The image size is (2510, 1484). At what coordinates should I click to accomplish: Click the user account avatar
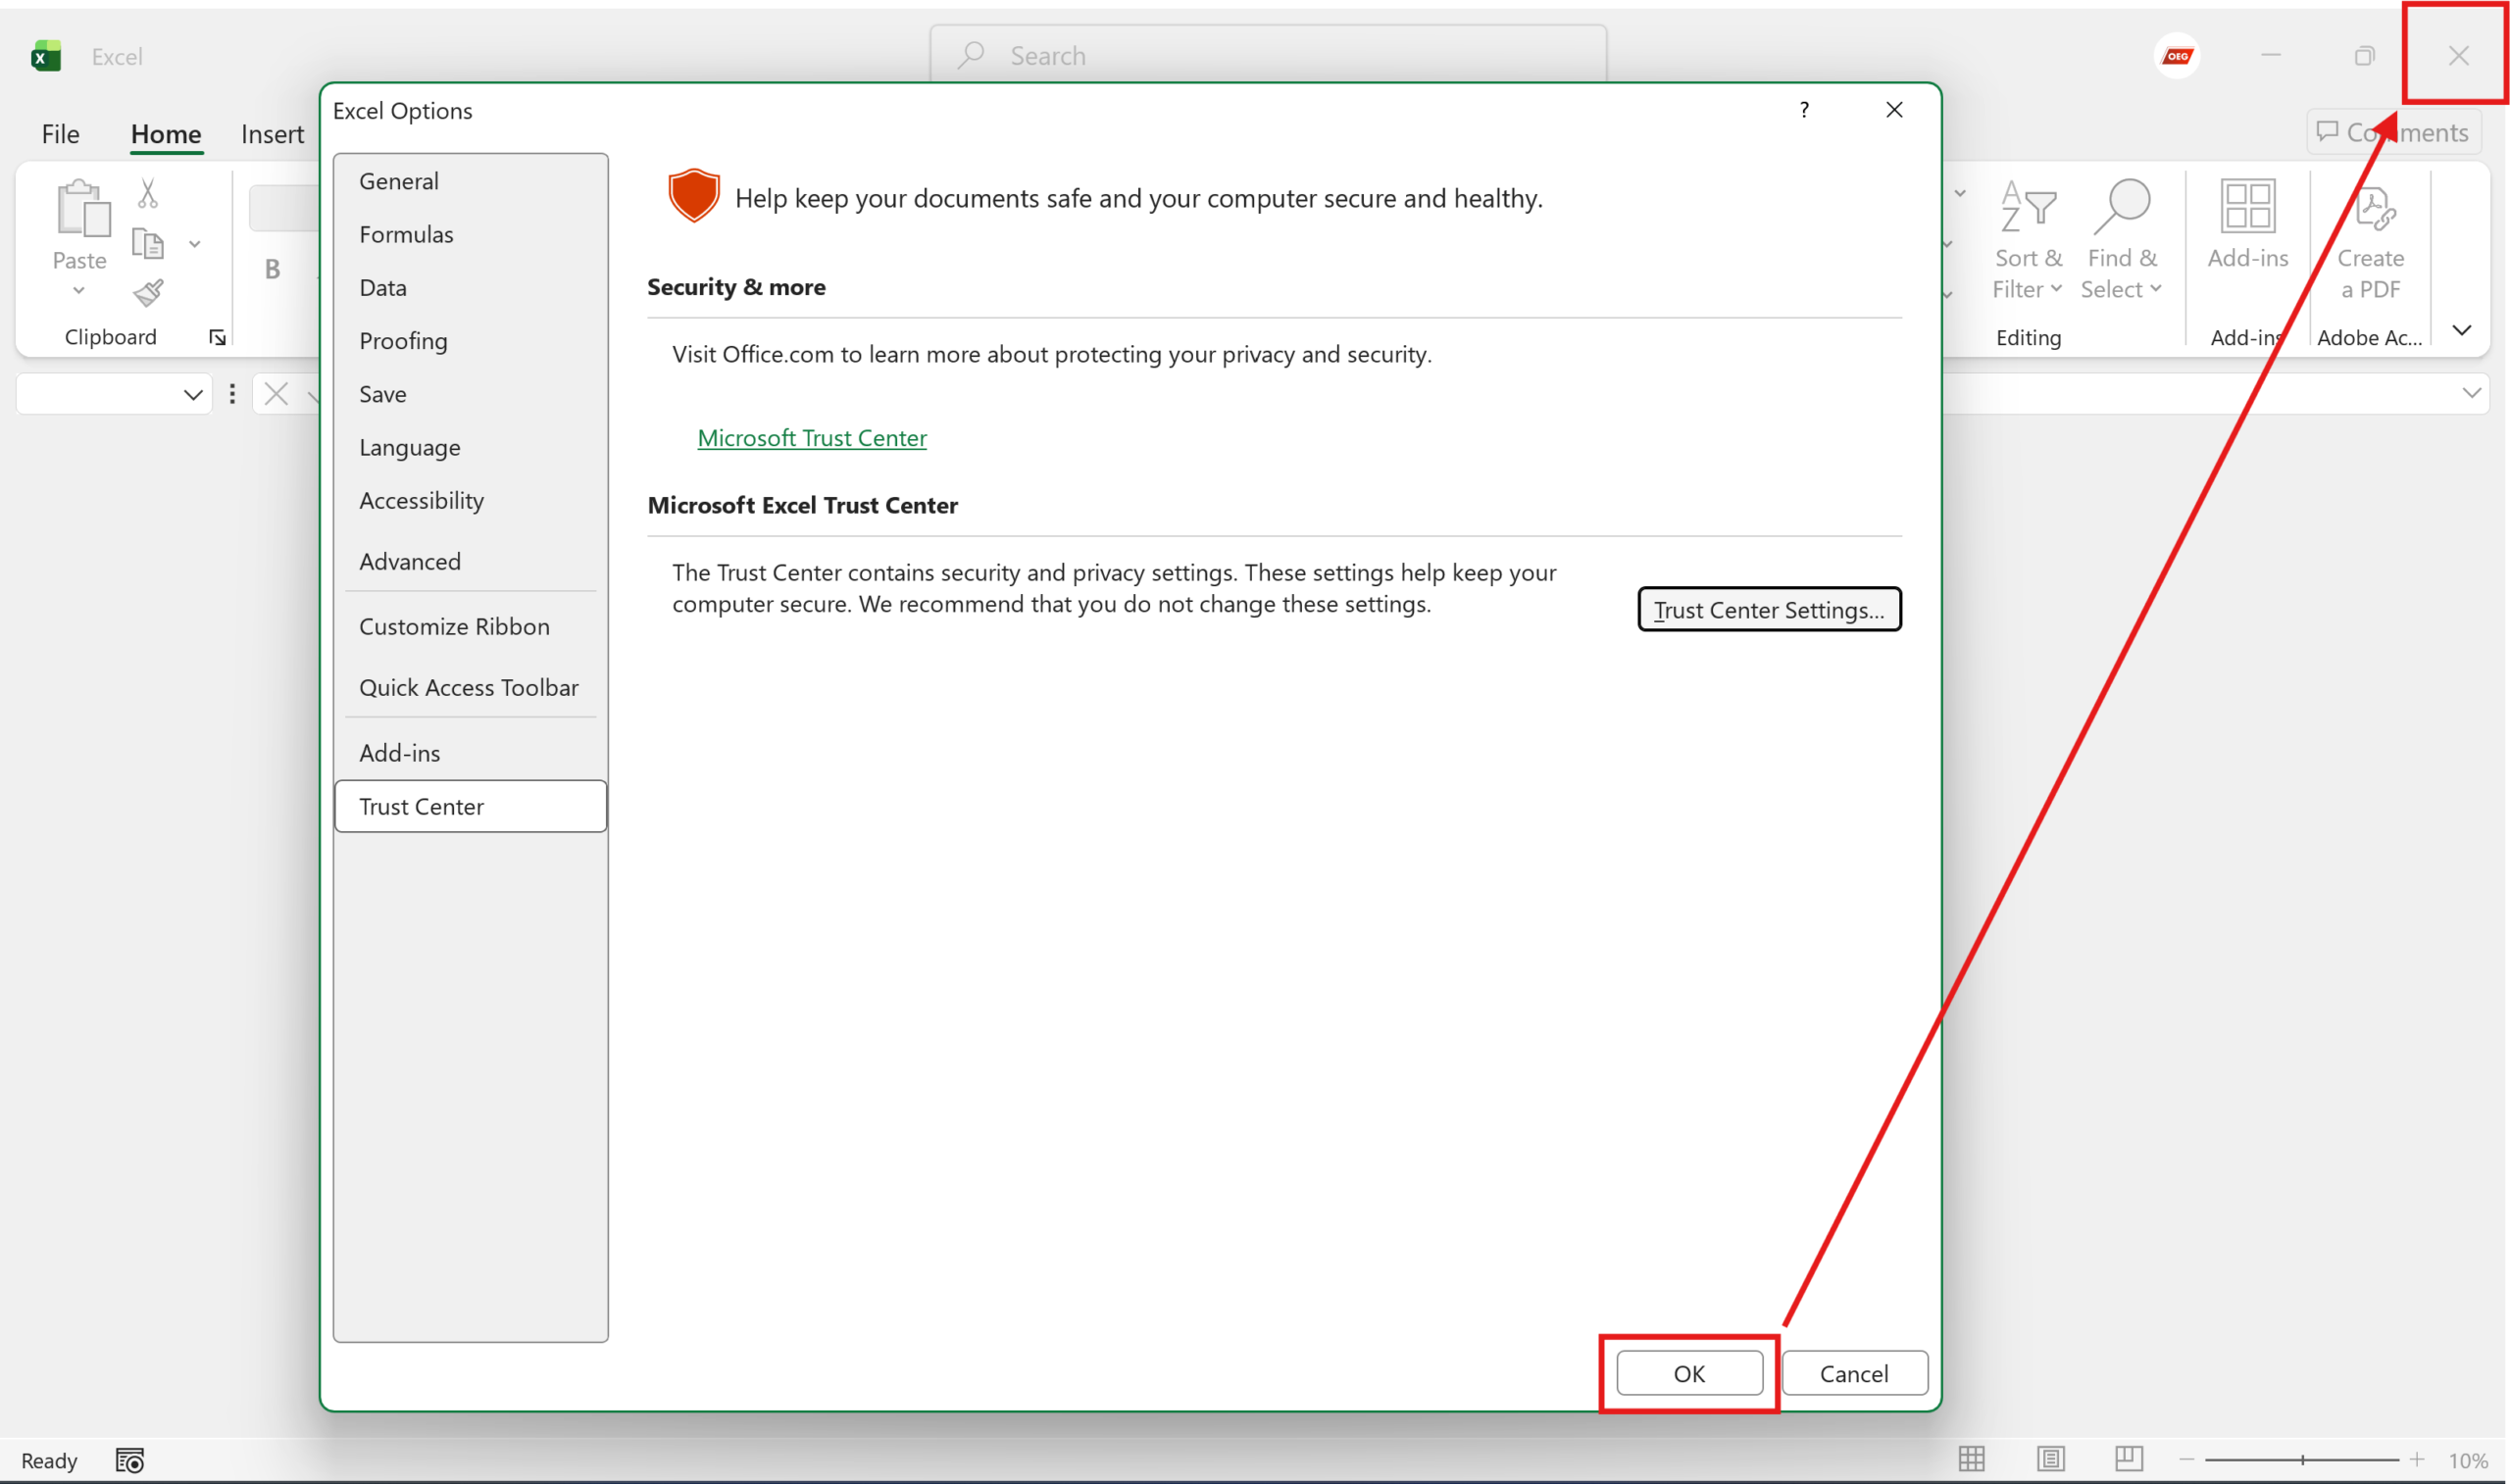click(2176, 56)
